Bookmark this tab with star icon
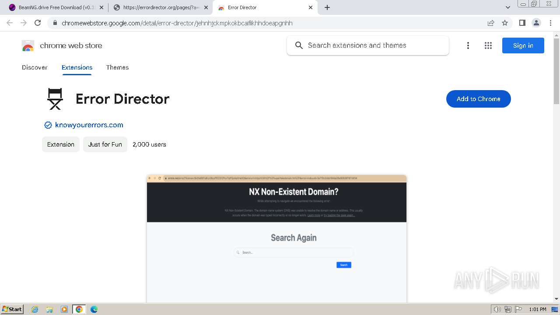The height and width of the screenshot is (315, 560). (x=505, y=23)
